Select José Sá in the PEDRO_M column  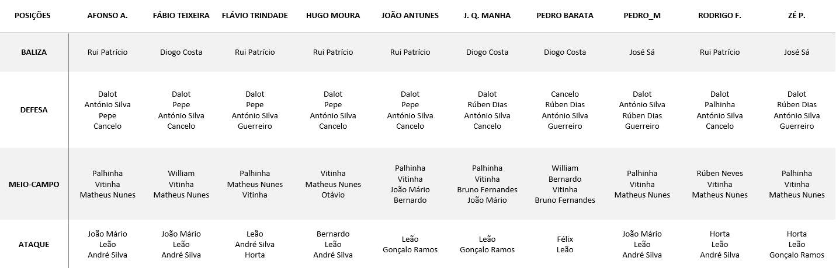pos(642,52)
